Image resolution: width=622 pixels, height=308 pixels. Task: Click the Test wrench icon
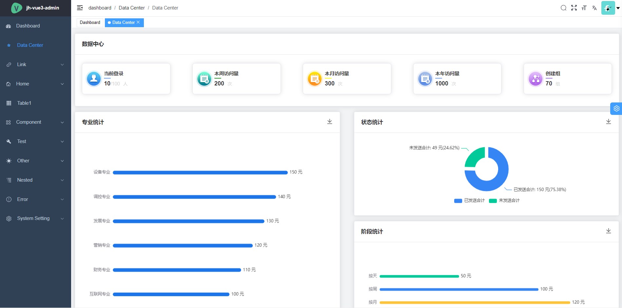tap(9, 141)
